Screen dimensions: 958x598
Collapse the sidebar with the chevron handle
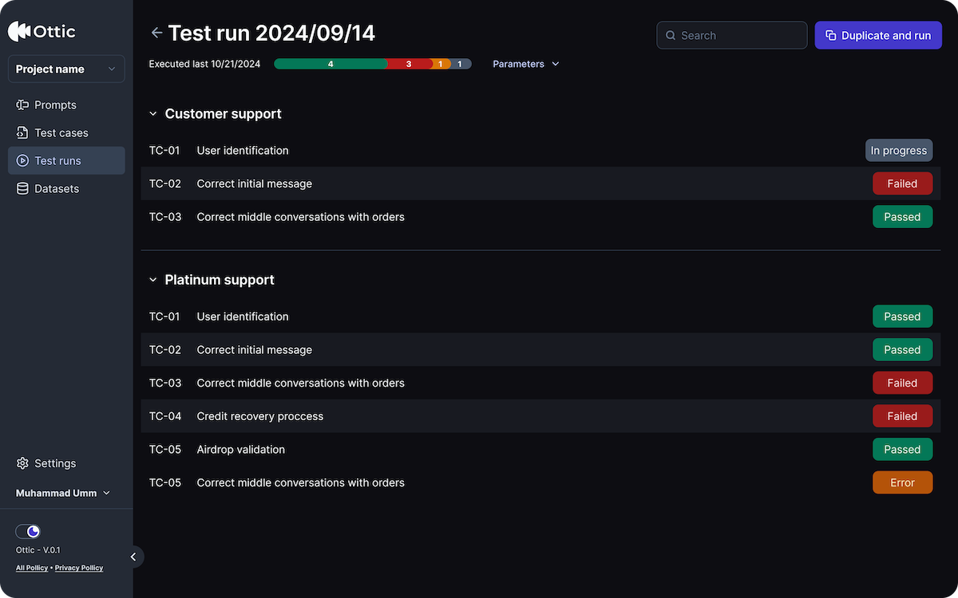pyautogui.click(x=133, y=557)
